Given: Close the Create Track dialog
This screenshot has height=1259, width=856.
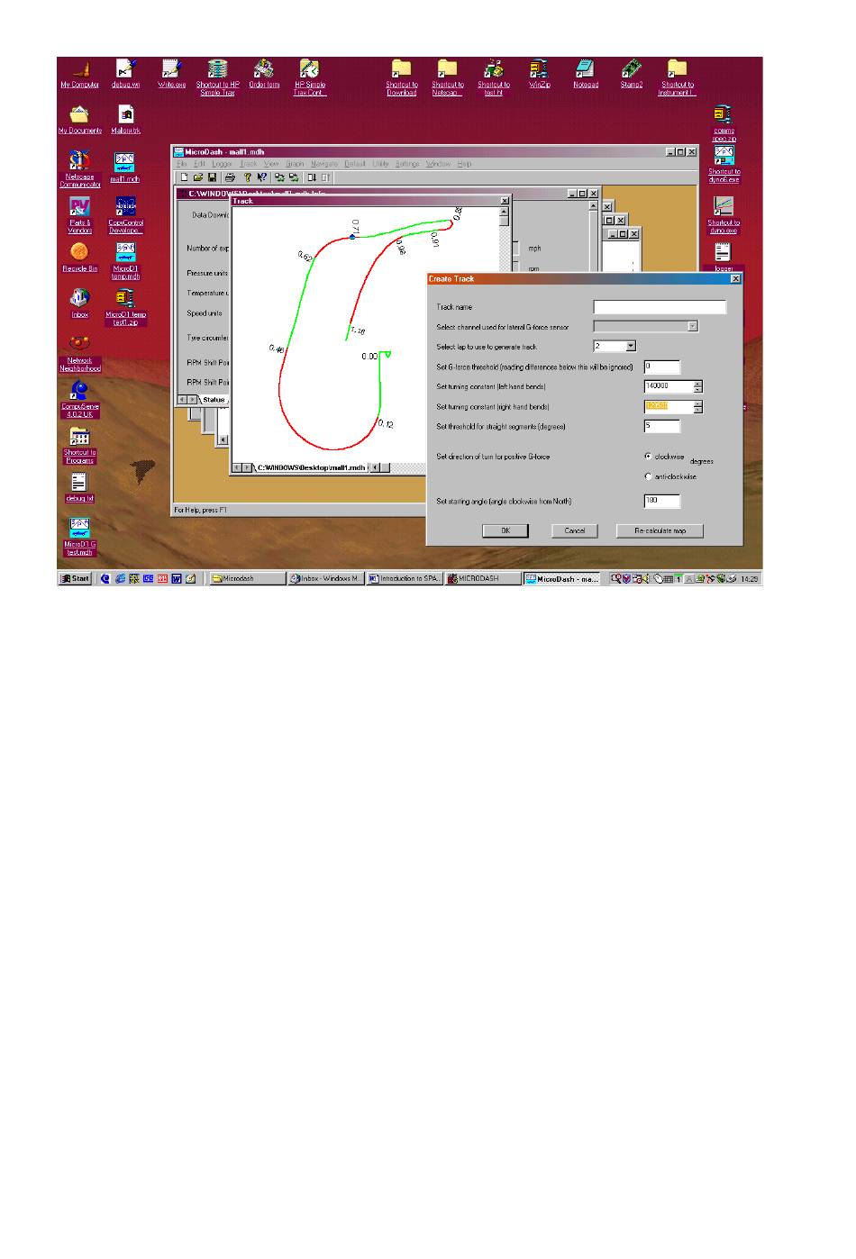Looking at the screenshot, I should (735, 279).
